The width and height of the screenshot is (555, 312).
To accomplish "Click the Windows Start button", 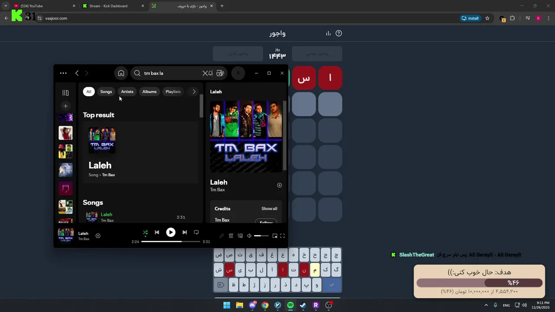I will 227,305.
